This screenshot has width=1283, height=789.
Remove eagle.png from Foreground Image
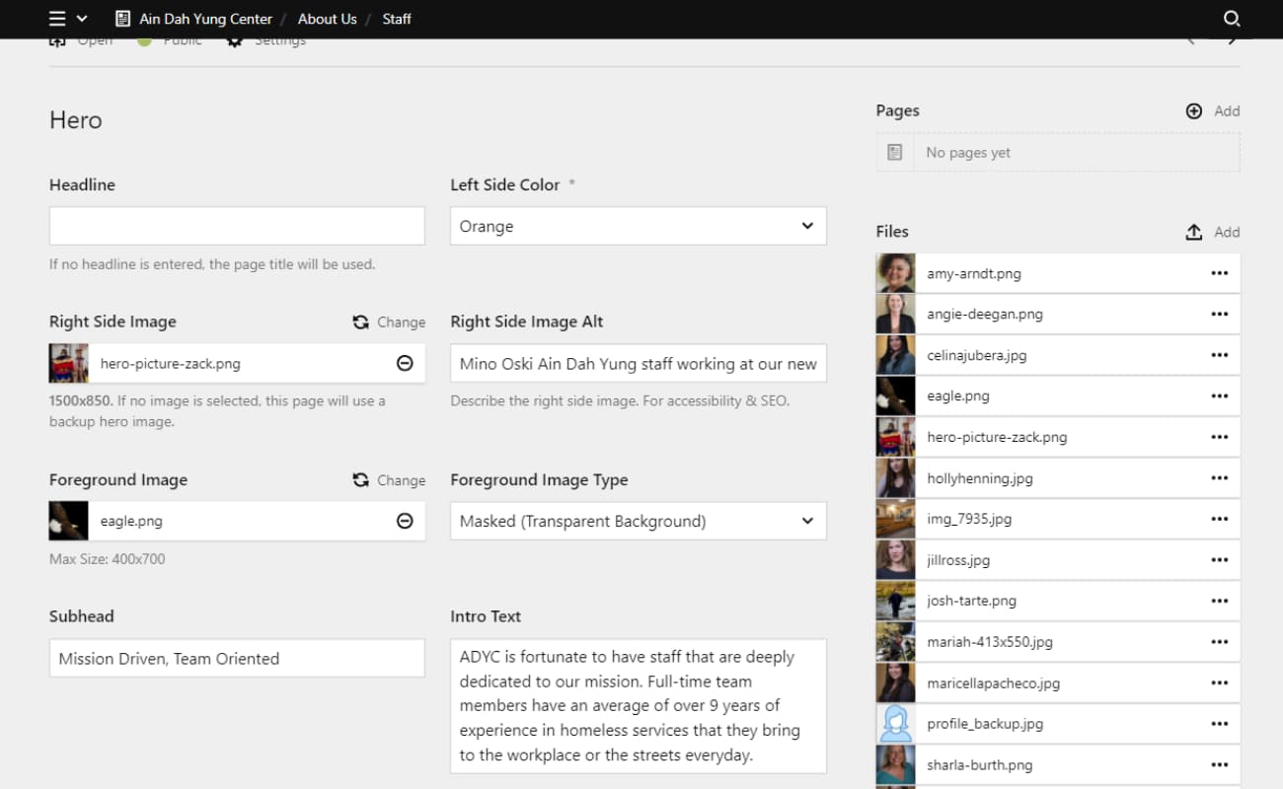click(405, 521)
